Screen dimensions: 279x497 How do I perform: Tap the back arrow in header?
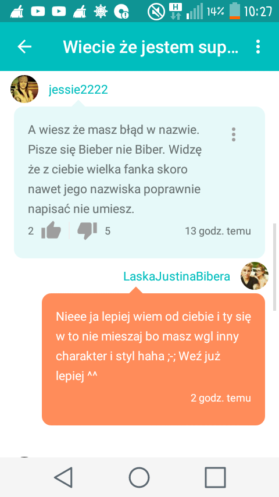24,47
